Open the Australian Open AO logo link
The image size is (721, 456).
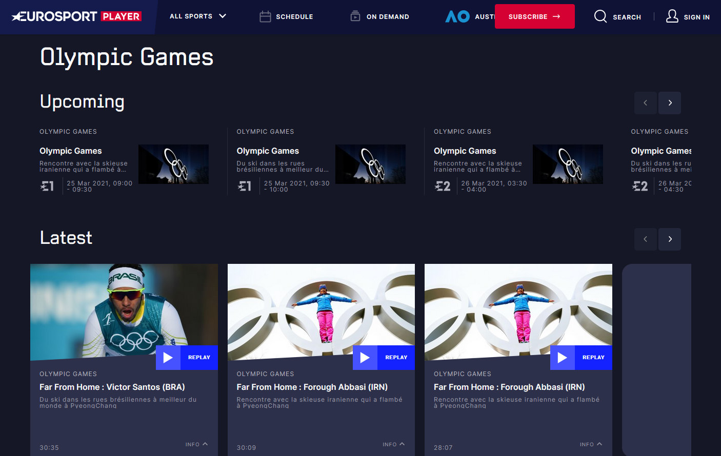click(x=457, y=16)
